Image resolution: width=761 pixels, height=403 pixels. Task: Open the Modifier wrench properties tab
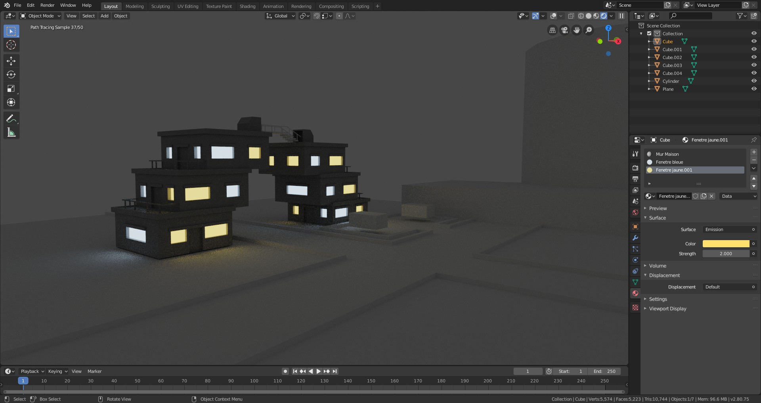click(x=635, y=238)
